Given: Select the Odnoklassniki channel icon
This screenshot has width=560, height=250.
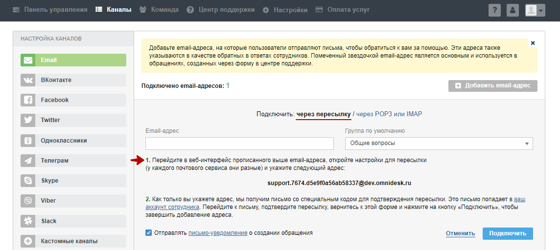Looking at the screenshot, I should [x=28, y=141].
